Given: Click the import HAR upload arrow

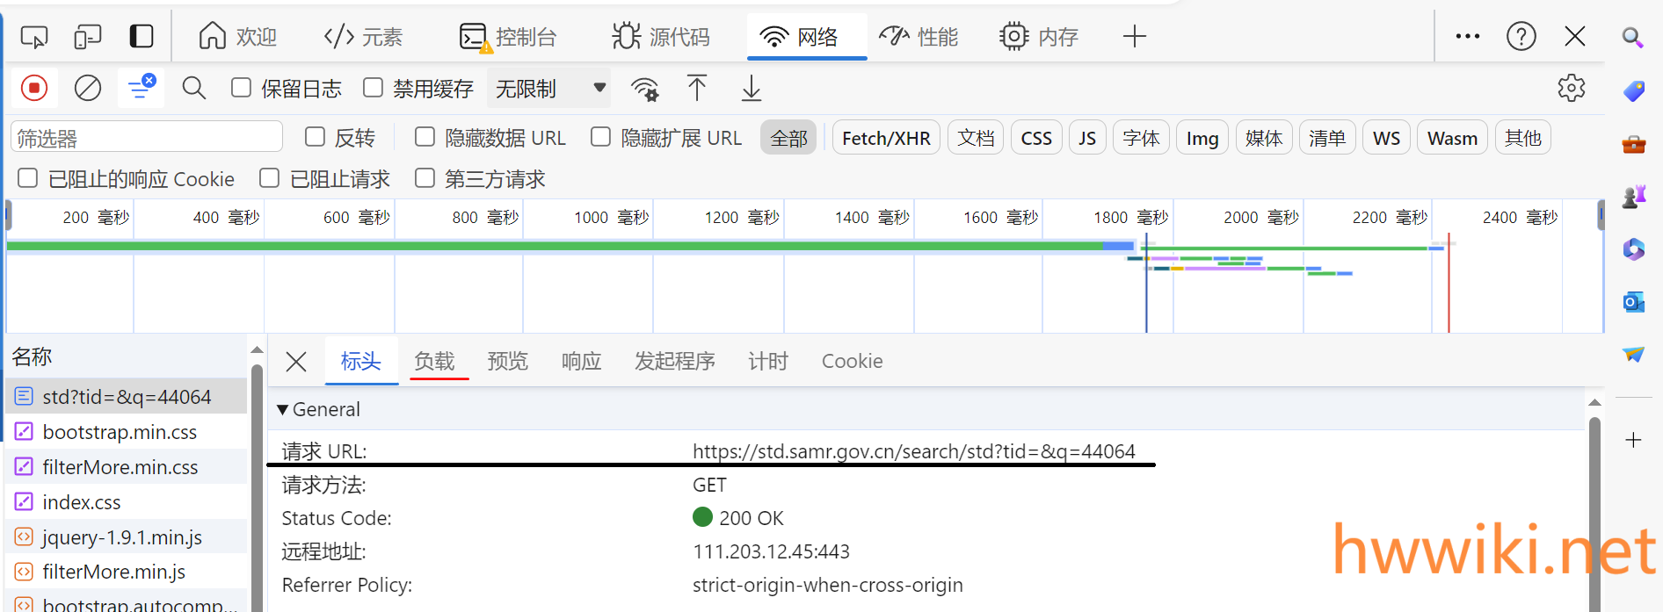Looking at the screenshot, I should tap(697, 88).
